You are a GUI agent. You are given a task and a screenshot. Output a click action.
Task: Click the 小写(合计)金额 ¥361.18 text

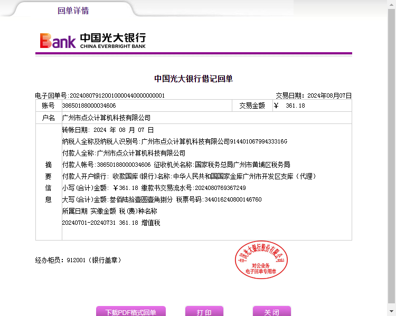coord(100,188)
